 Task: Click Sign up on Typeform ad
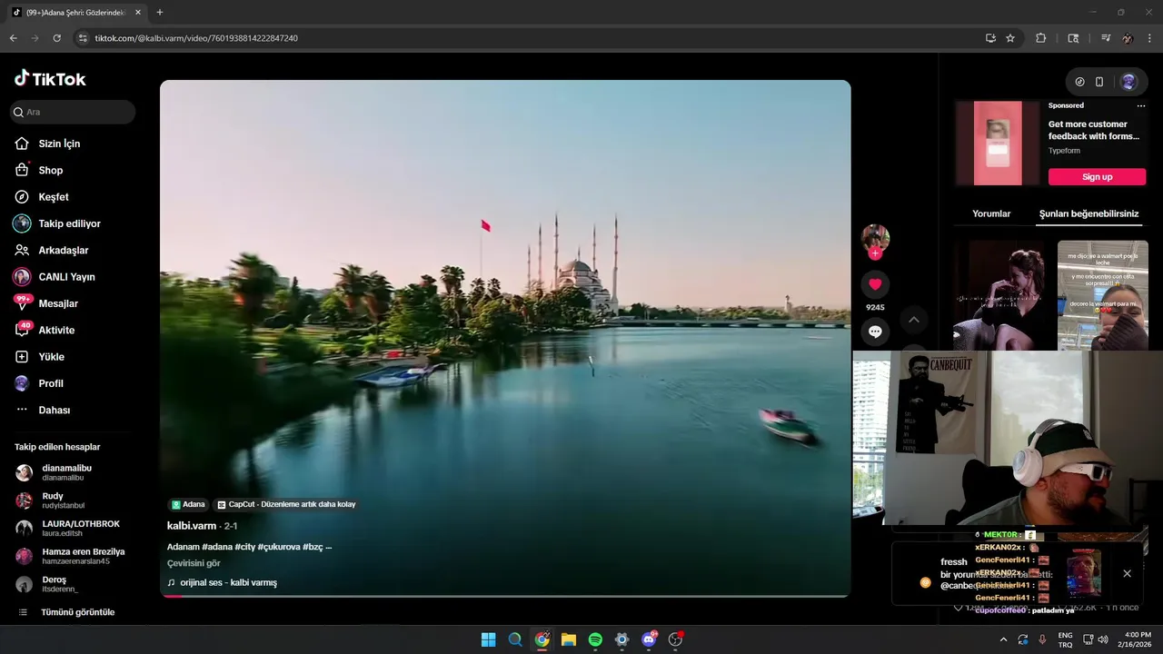[1097, 177]
